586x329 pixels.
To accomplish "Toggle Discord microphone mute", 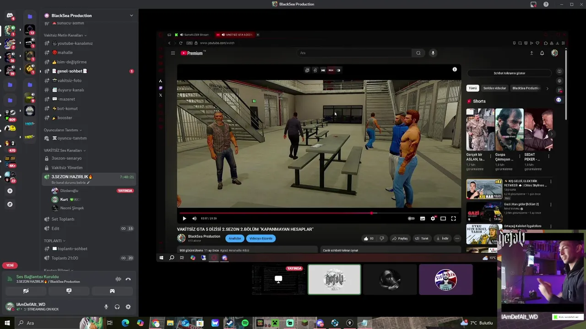I will click(106, 307).
